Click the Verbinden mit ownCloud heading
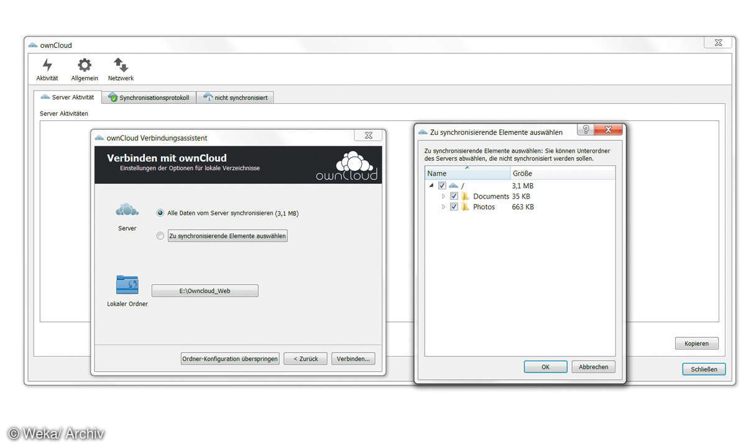Screen dimensions: 746x447 pos(167,158)
